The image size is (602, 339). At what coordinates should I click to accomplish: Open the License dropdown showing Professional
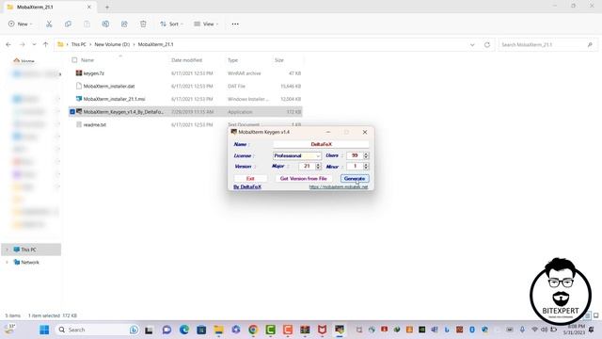point(297,155)
